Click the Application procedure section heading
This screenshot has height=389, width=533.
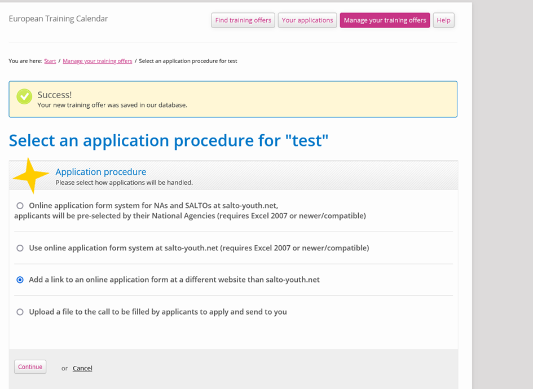(101, 172)
